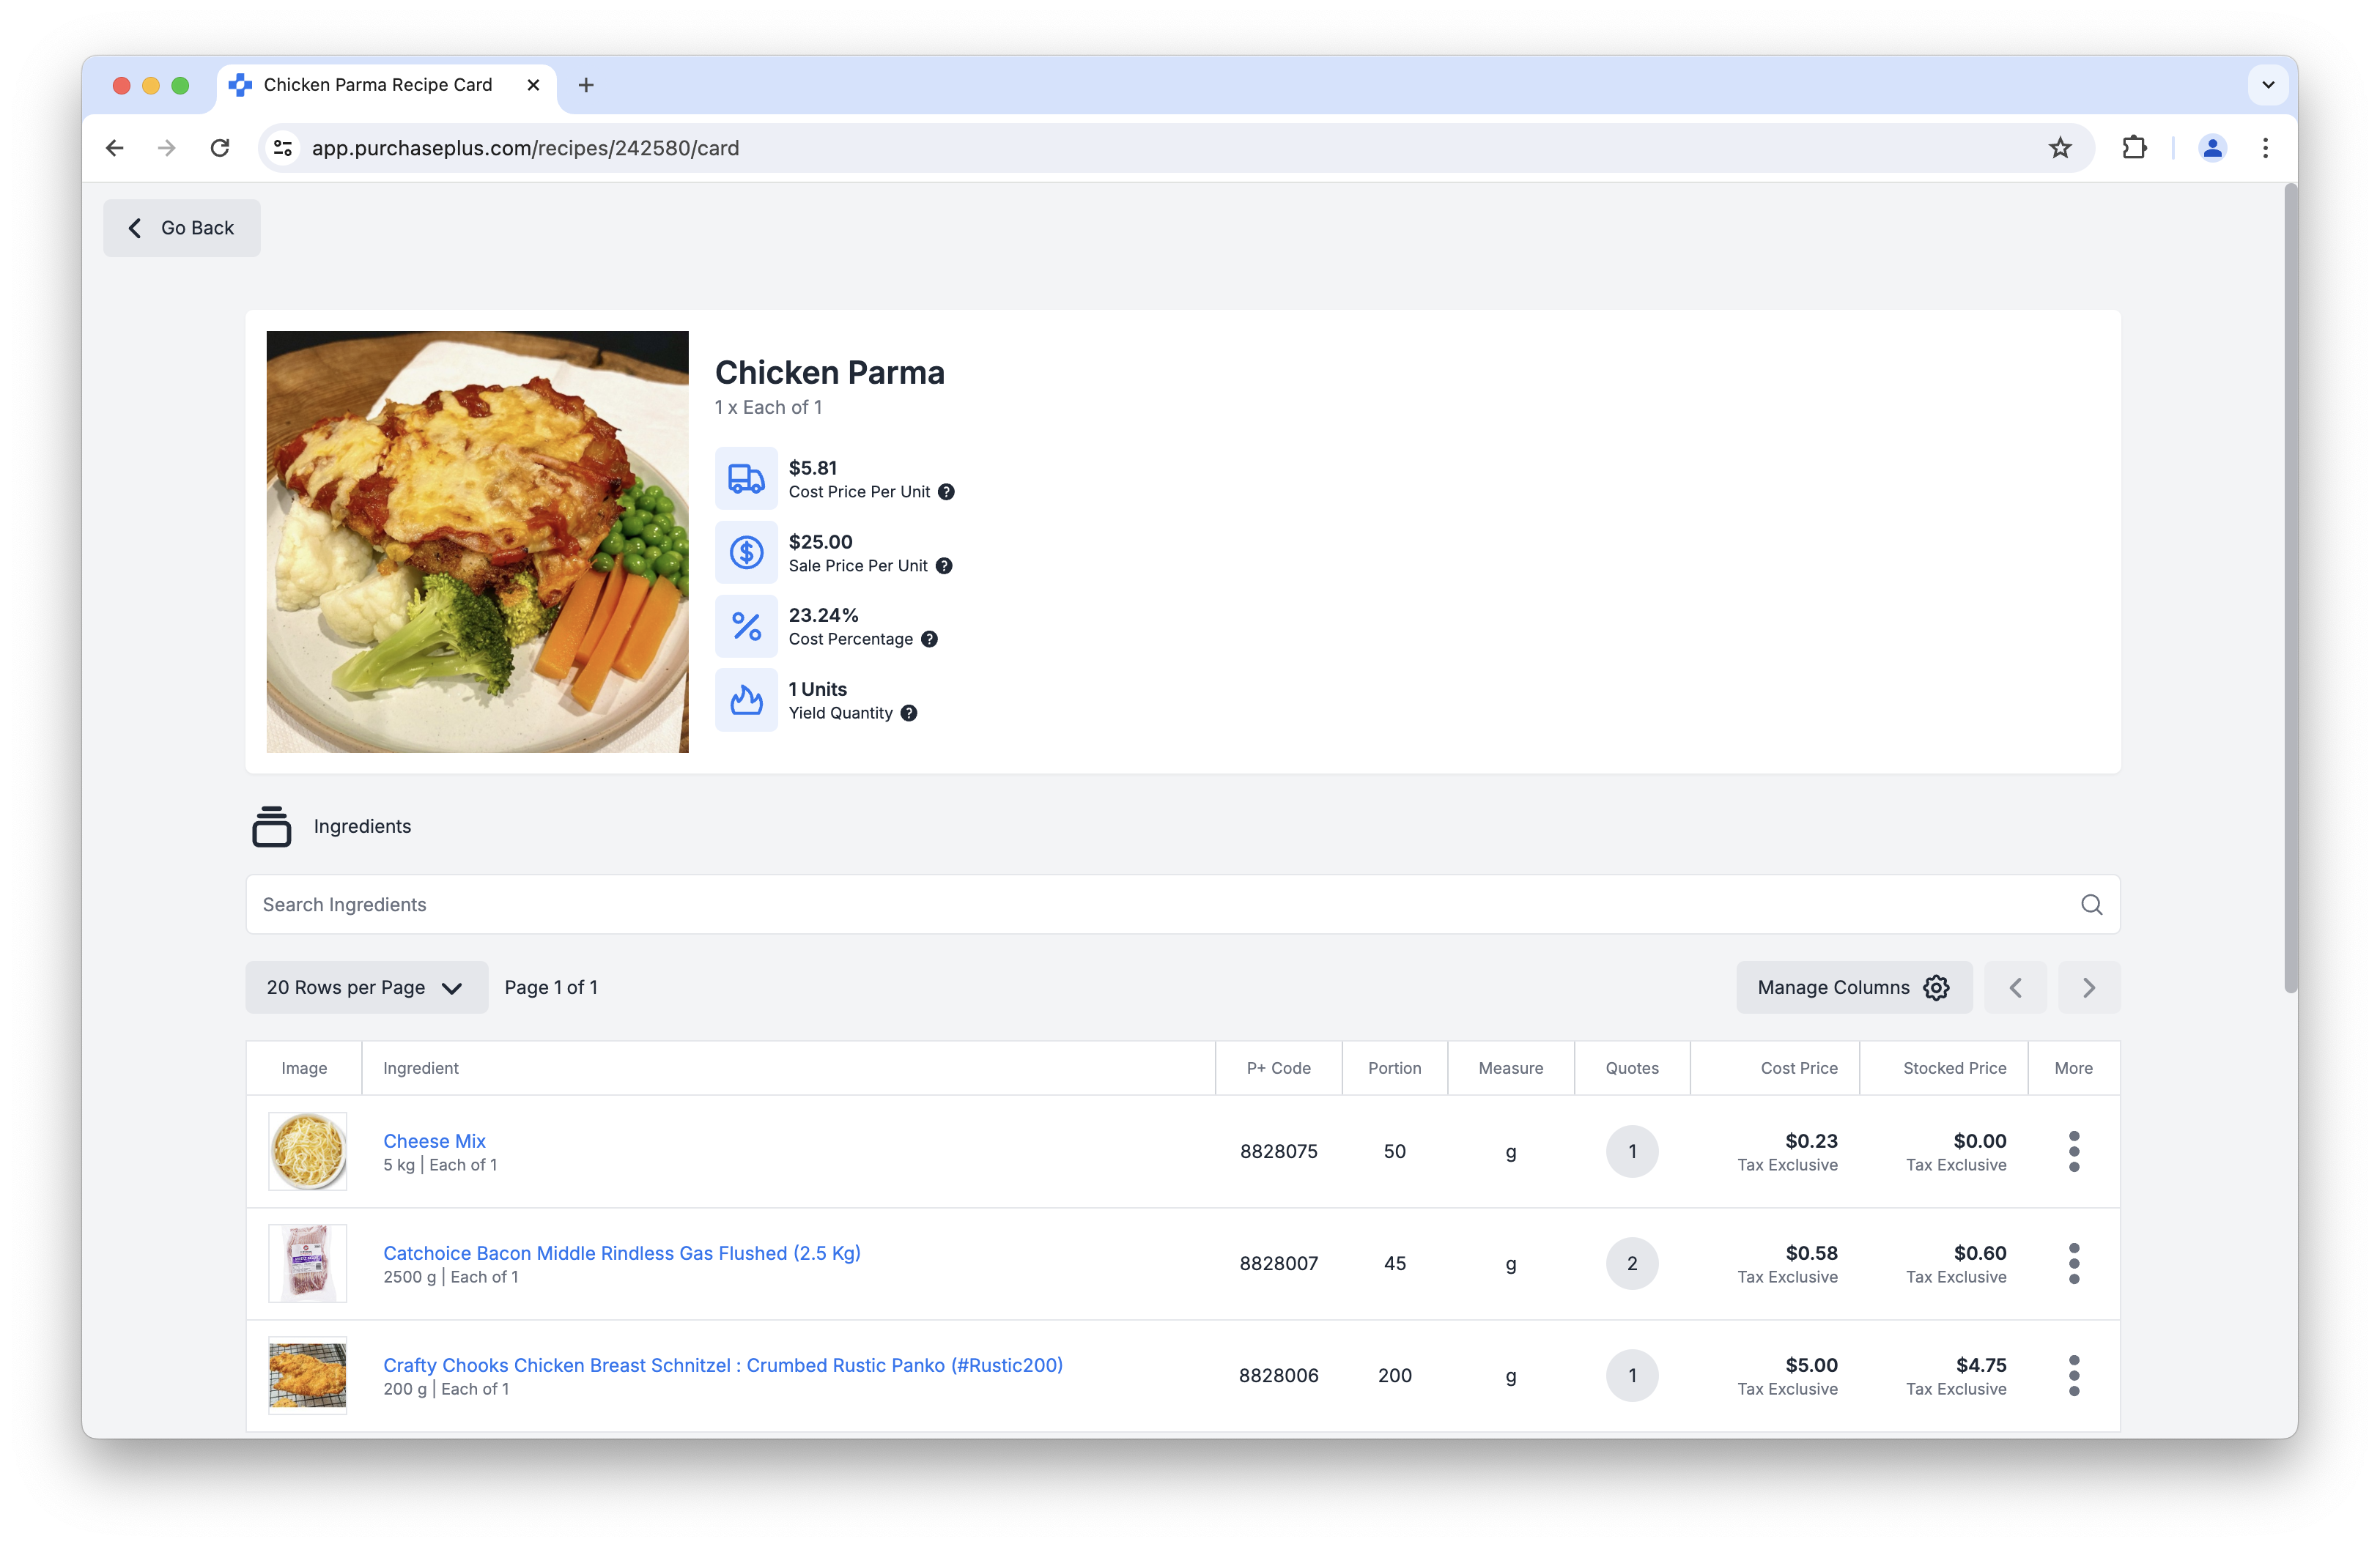2380x1547 pixels.
Task: Click the Sale Price Per Unit help icon
Action: (x=945, y=565)
